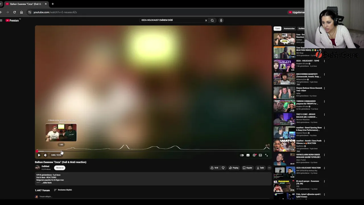This screenshot has width=364, height=205.
Task: Seek along the red video progress bar
Action: tap(153, 151)
